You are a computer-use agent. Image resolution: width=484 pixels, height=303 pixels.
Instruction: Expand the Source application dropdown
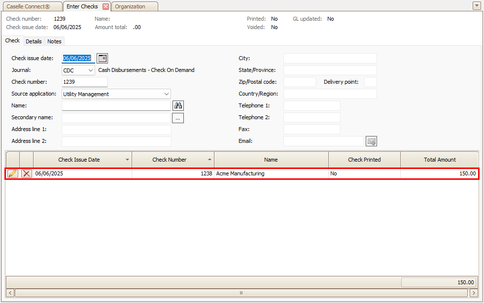166,94
